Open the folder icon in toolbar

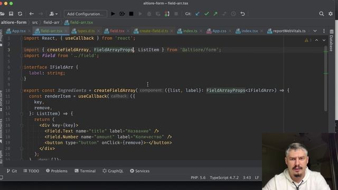coord(2,14)
